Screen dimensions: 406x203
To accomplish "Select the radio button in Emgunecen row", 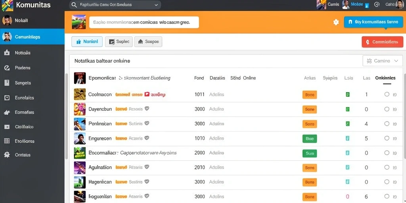I will 387,138.
